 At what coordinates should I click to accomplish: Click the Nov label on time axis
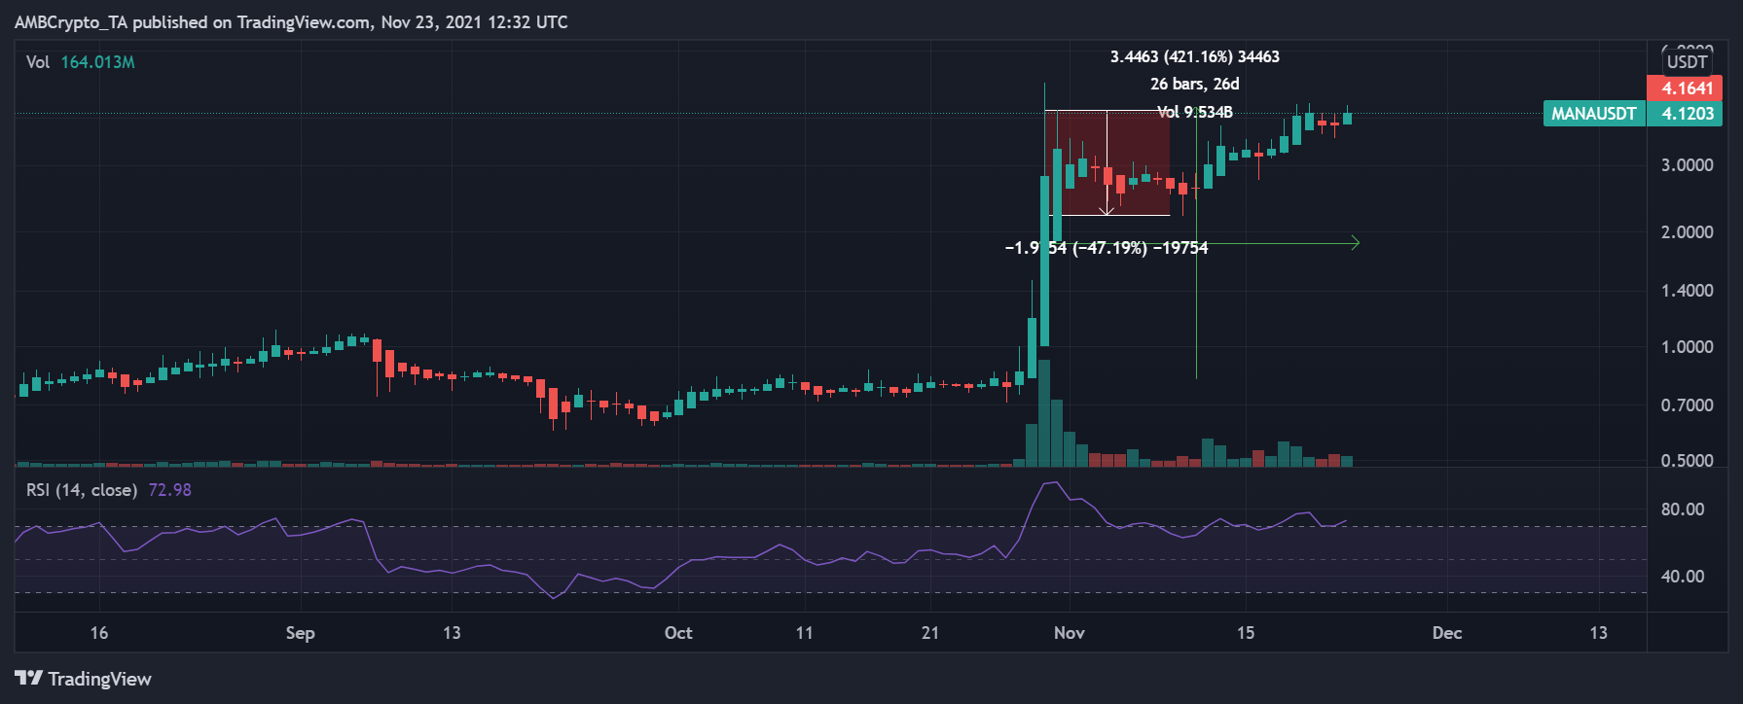coord(1069,633)
